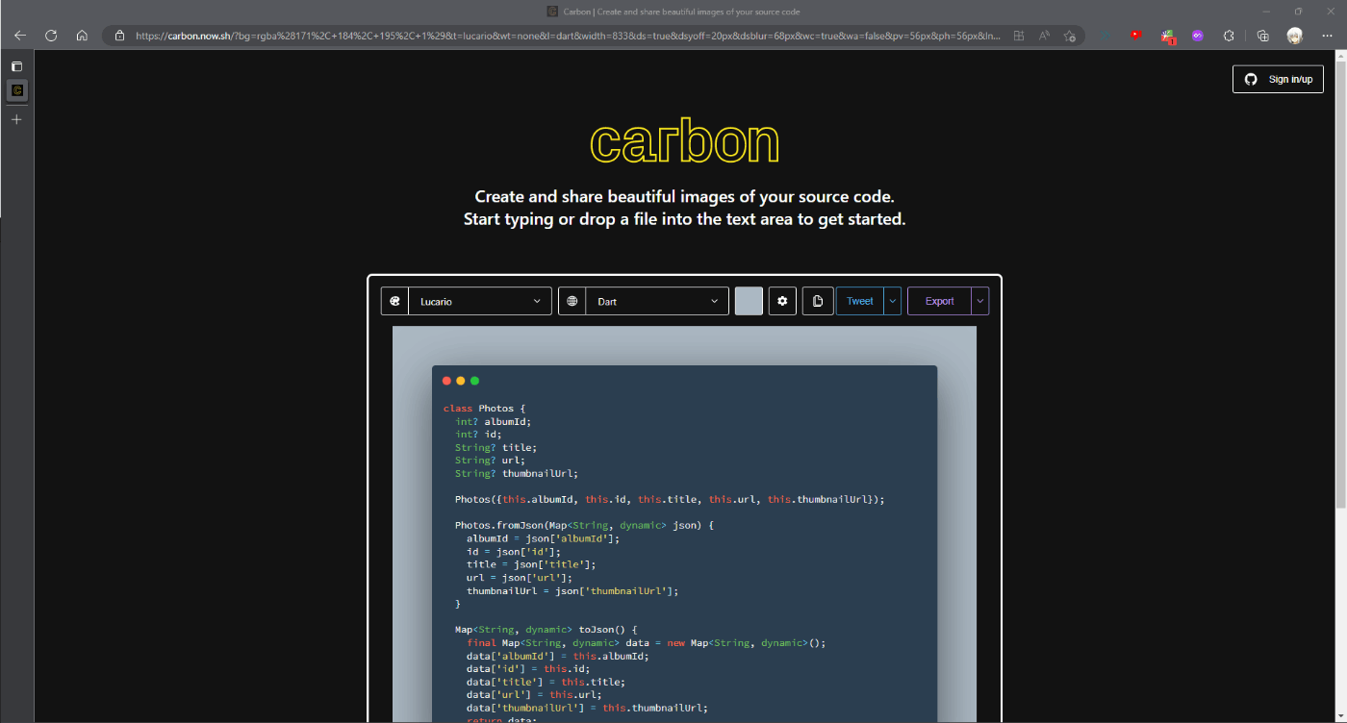Click Sign in/up with GitHub
This screenshot has height=723, width=1347.
coord(1278,79)
